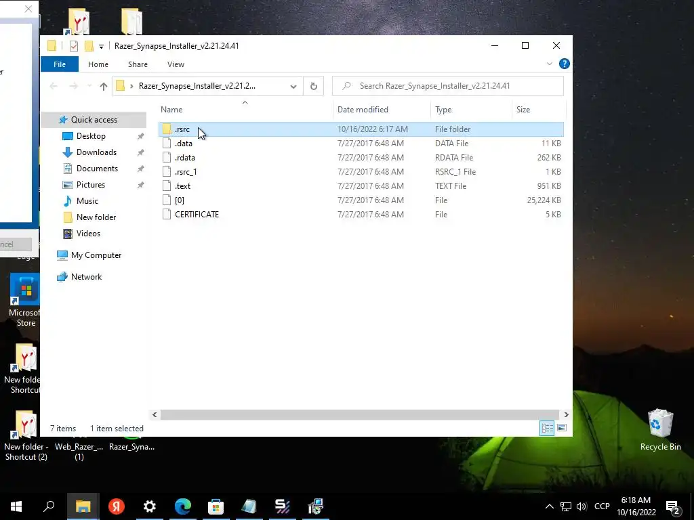Screen dimensions: 694x520
Task: Open network icon in system tray
Action: (566, 506)
